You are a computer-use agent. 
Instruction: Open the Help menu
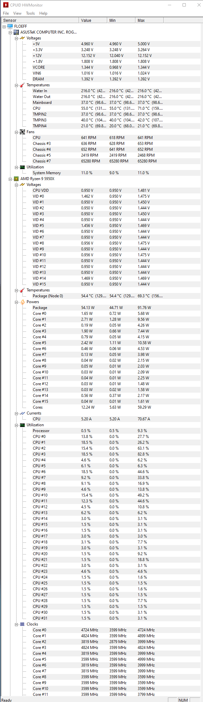click(43, 13)
